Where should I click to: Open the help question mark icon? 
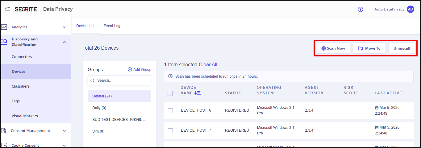pos(360,9)
